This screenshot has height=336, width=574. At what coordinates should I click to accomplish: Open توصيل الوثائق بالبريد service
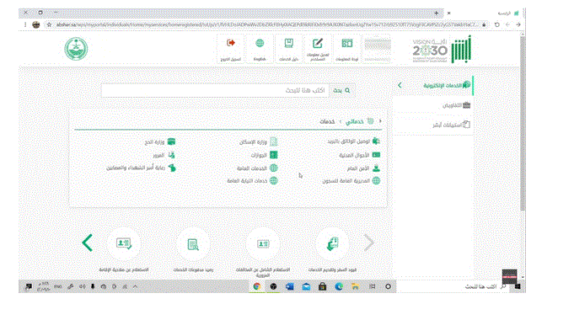[x=353, y=141]
